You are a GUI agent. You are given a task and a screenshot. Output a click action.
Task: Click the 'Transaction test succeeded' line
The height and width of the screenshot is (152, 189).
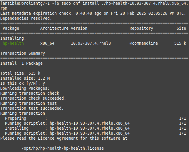(x=32, y=108)
